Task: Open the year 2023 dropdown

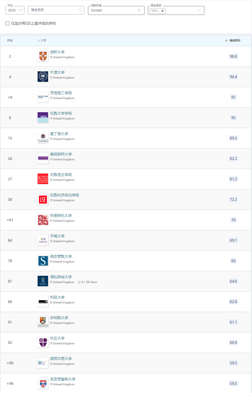Action: (15, 10)
